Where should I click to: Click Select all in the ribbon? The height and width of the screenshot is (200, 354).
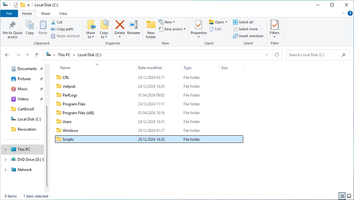243,22
